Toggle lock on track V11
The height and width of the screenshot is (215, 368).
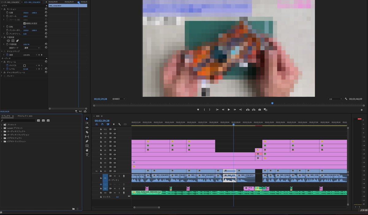click(x=101, y=129)
